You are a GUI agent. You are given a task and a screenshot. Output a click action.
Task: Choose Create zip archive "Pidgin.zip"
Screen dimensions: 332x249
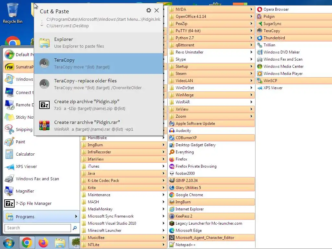99,105
